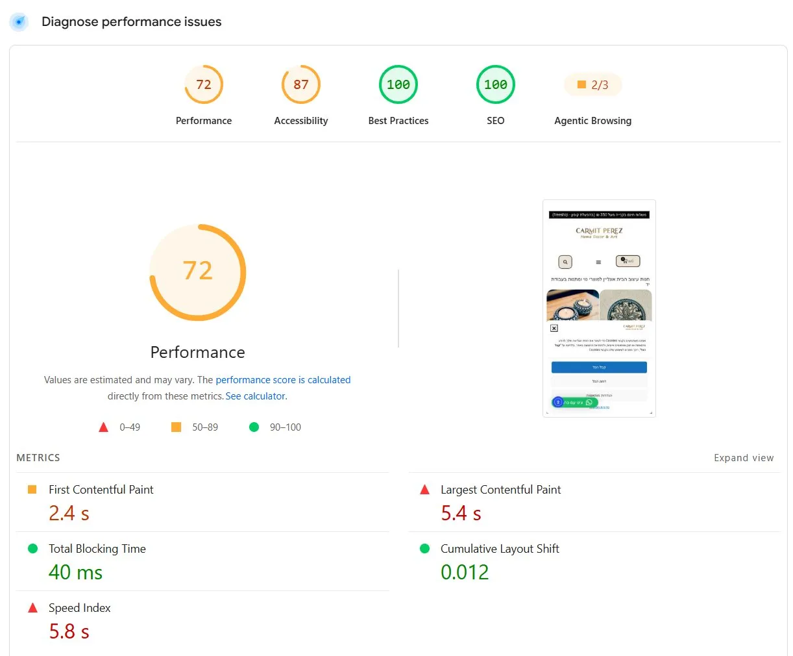Click the large Performance title below the gauge
This screenshot has width=793, height=656.
click(198, 352)
